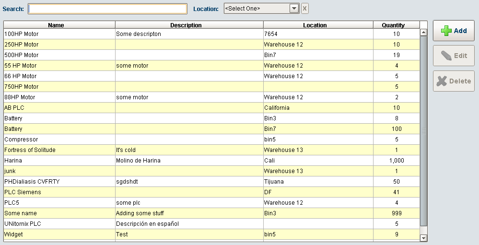Click the pencil Edit button
The width and height of the screenshot is (479, 245).
[x=454, y=56]
